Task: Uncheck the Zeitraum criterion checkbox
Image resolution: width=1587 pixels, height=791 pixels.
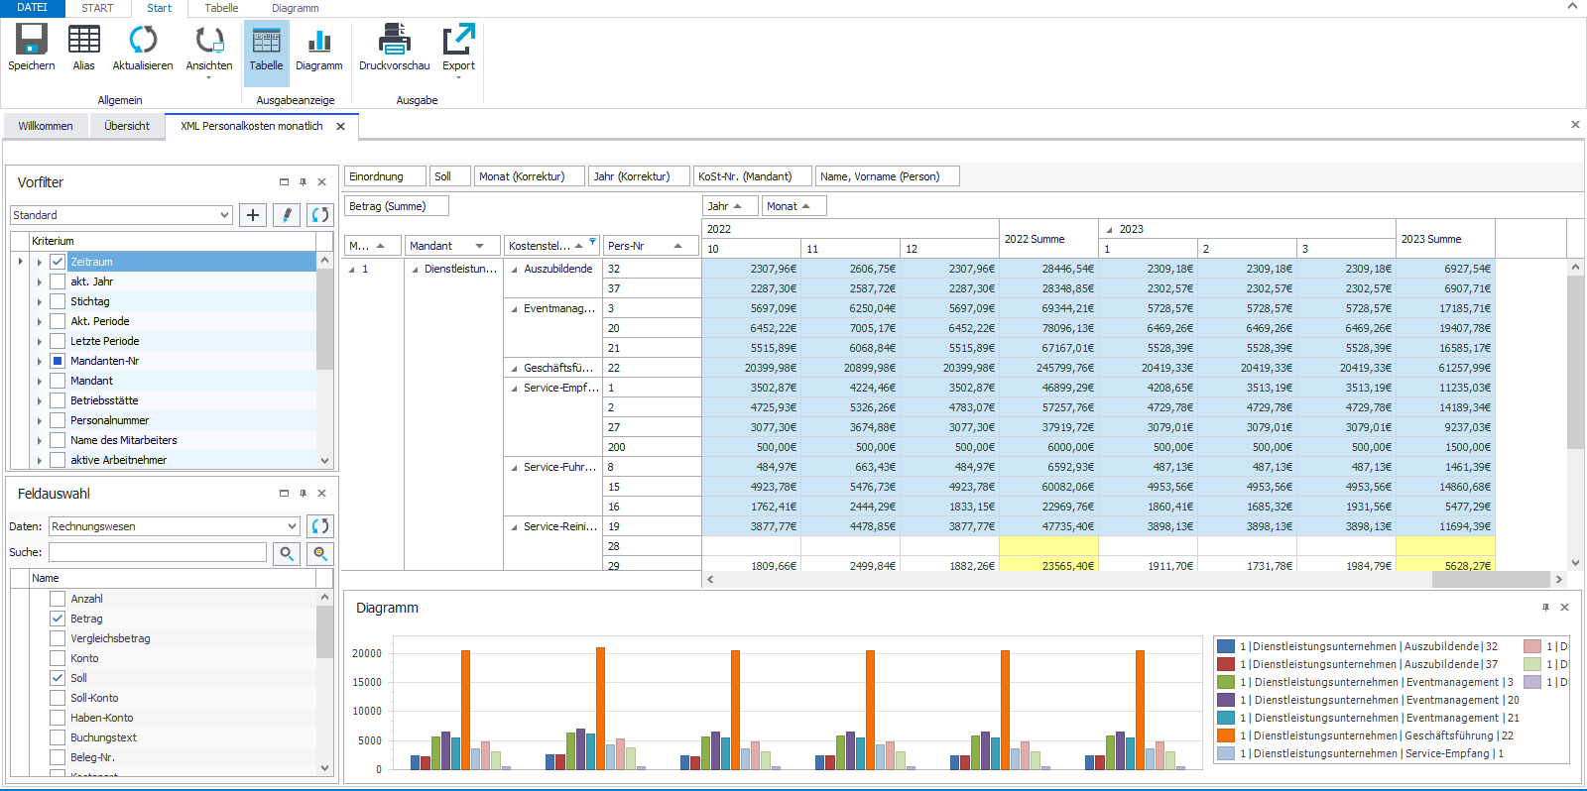Action: 58,262
